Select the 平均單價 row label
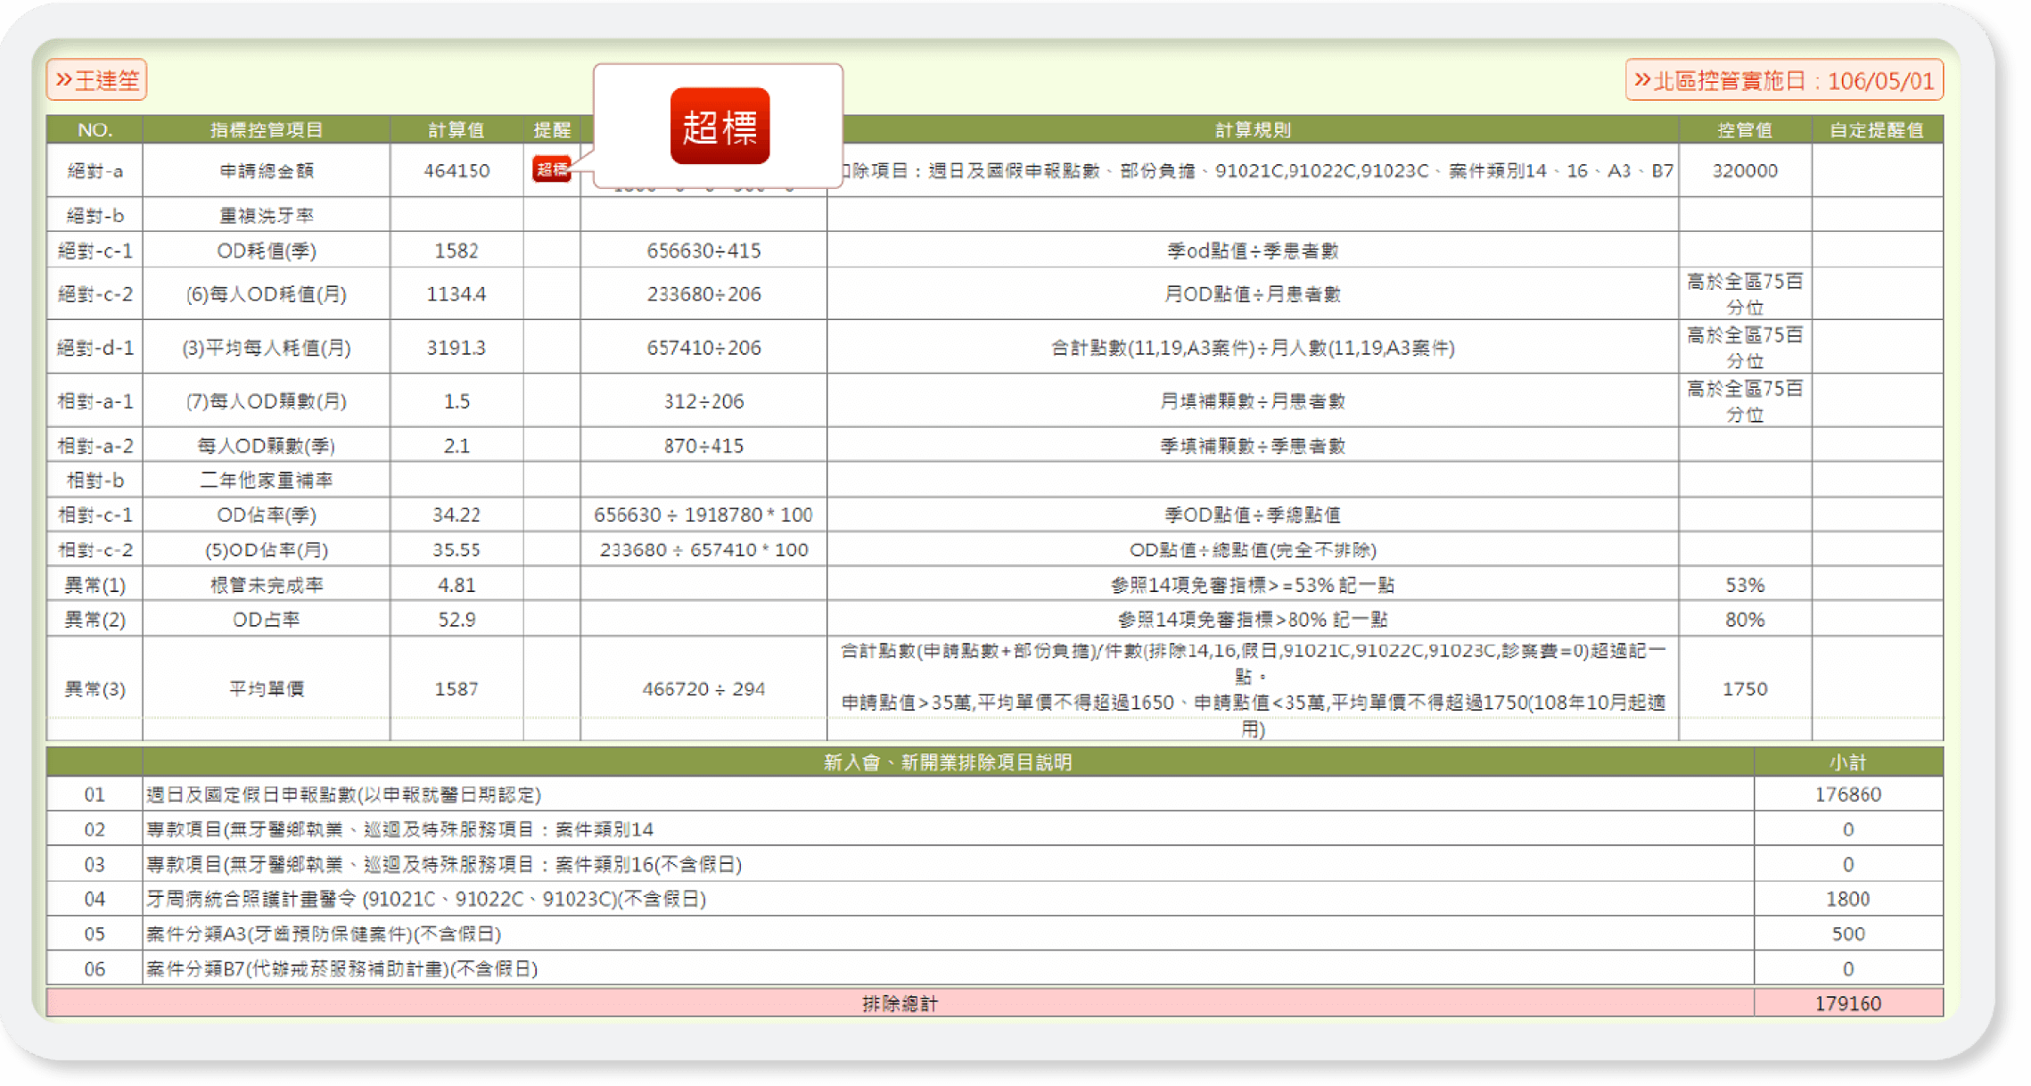Viewport: 2031px width, 1086px height. click(266, 688)
